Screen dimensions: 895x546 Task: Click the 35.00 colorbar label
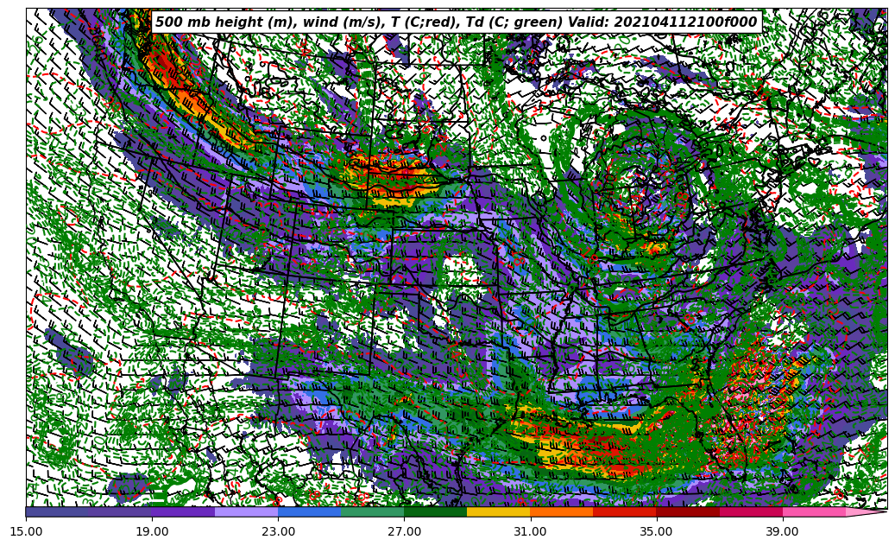coord(657,531)
